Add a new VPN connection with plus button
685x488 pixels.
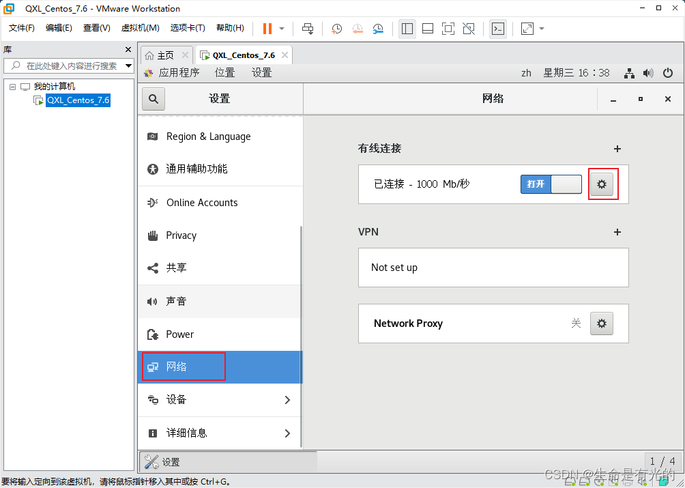(617, 232)
